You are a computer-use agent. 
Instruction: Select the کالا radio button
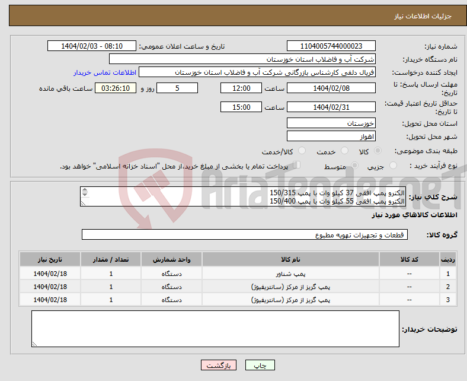click(378, 151)
